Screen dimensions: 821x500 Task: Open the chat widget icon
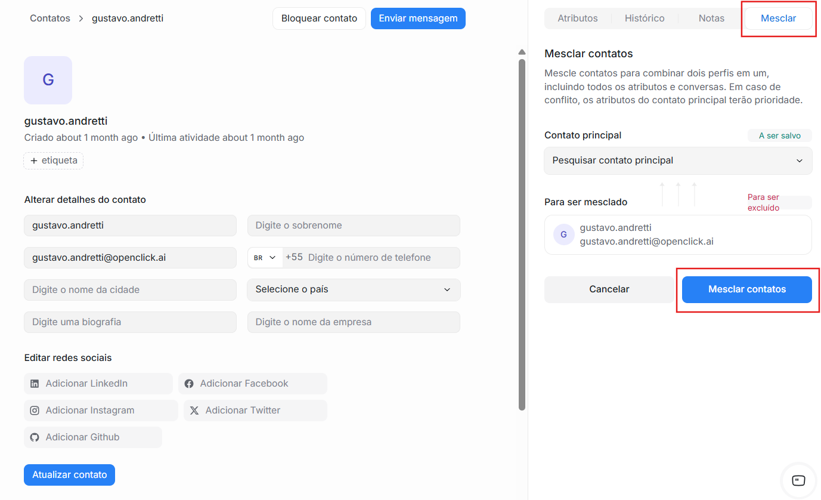798,480
